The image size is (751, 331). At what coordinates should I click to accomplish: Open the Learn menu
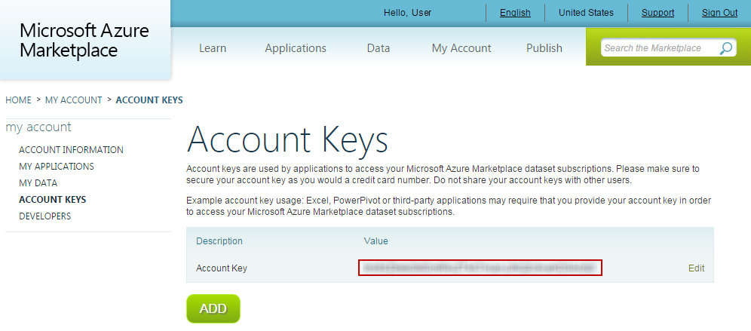[x=213, y=48]
